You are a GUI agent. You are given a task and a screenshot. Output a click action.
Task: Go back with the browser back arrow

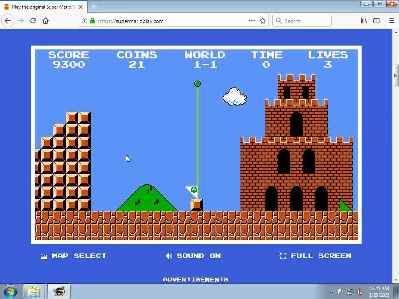tap(8, 21)
